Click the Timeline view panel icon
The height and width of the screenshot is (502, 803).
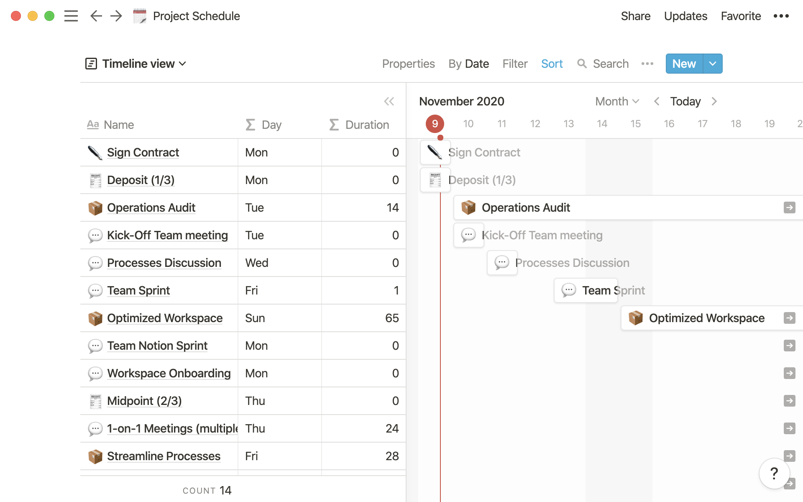tap(91, 64)
